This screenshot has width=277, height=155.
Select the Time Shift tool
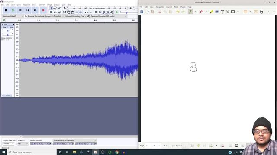(x=55, y=12)
